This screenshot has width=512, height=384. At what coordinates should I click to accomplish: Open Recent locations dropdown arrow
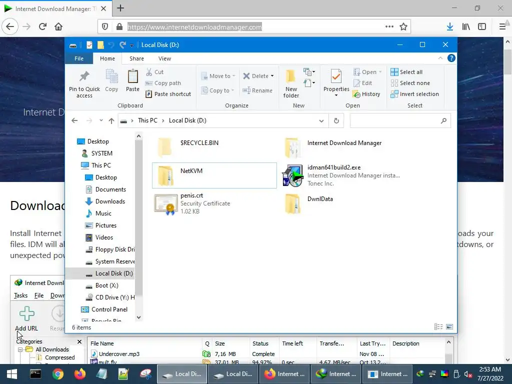(101, 120)
